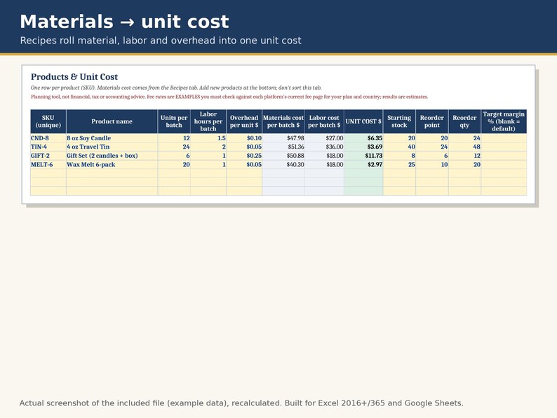Viewport: 557px width, 418px height.
Task: Click unit cost $11.73
Action: pos(363,156)
